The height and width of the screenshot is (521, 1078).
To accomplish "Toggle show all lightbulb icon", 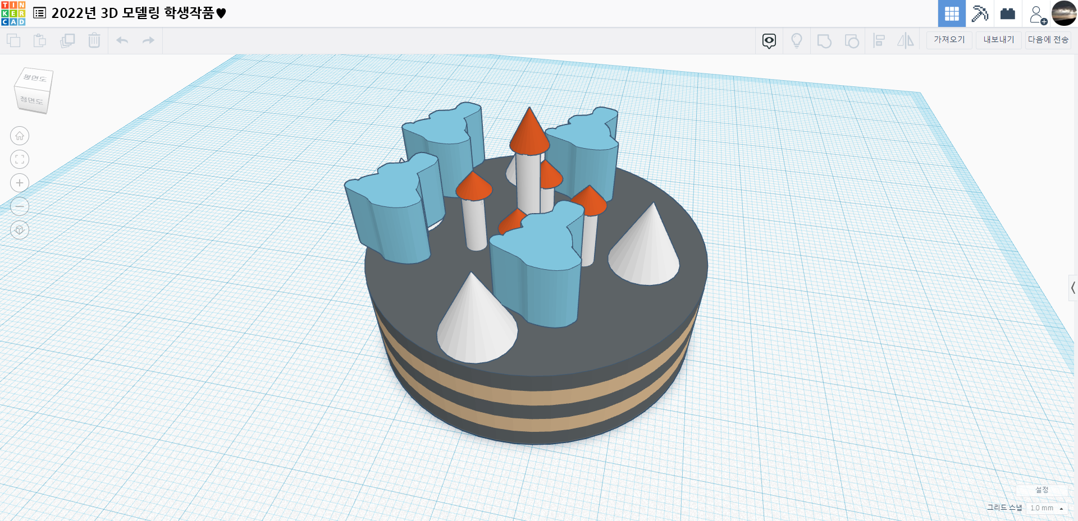I will coord(797,40).
